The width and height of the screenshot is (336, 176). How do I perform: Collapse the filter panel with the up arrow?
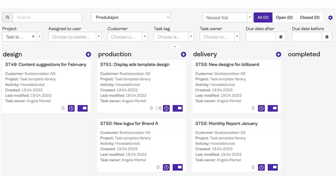pos(175,46)
